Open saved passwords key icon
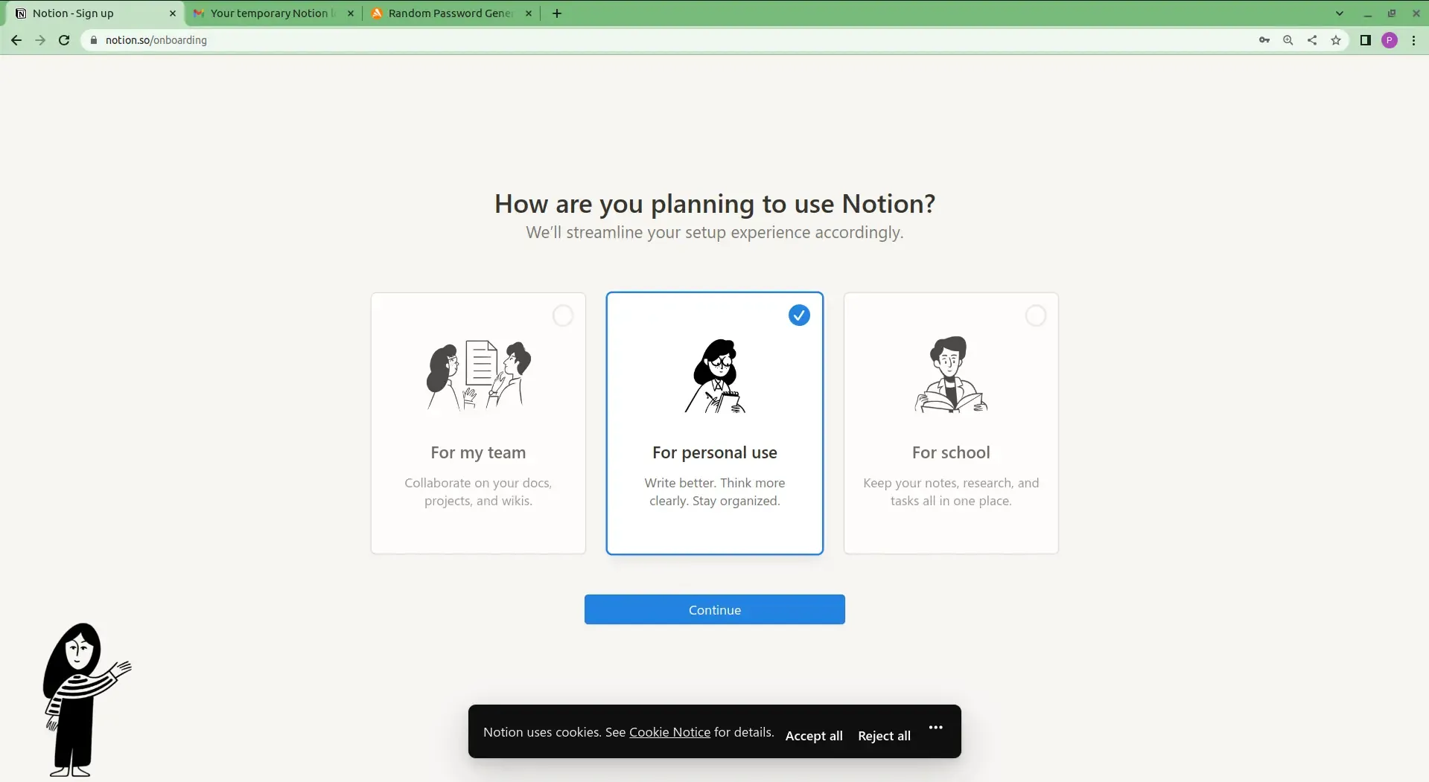Viewport: 1429px width, 782px height. click(x=1264, y=40)
